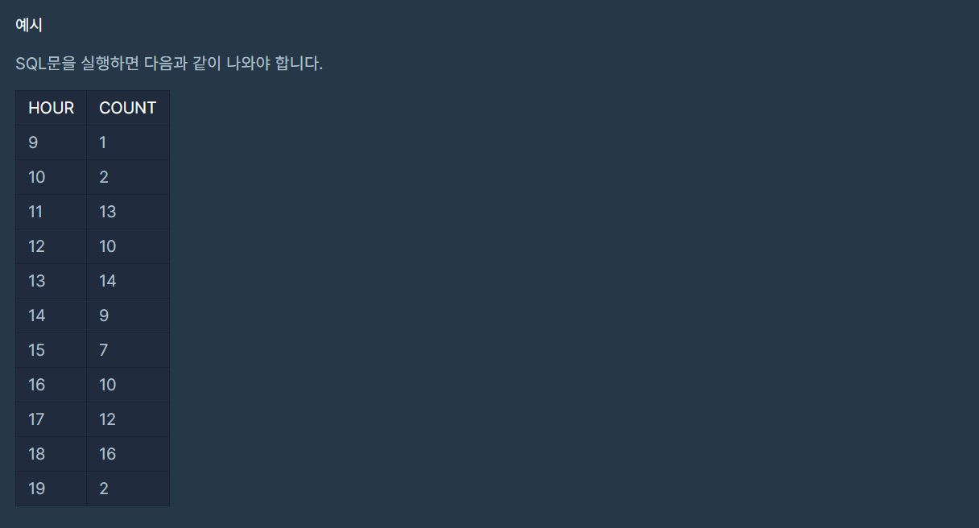Click the 예시 heading text
Image resolution: width=979 pixels, height=528 pixels.
[x=29, y=25]
